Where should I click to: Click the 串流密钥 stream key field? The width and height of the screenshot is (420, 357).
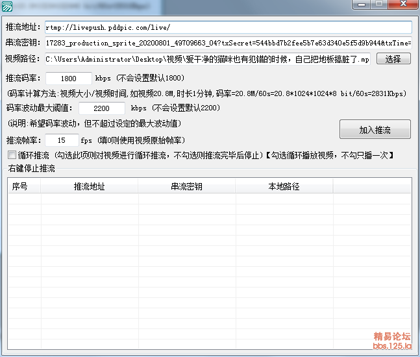[227, 43]
